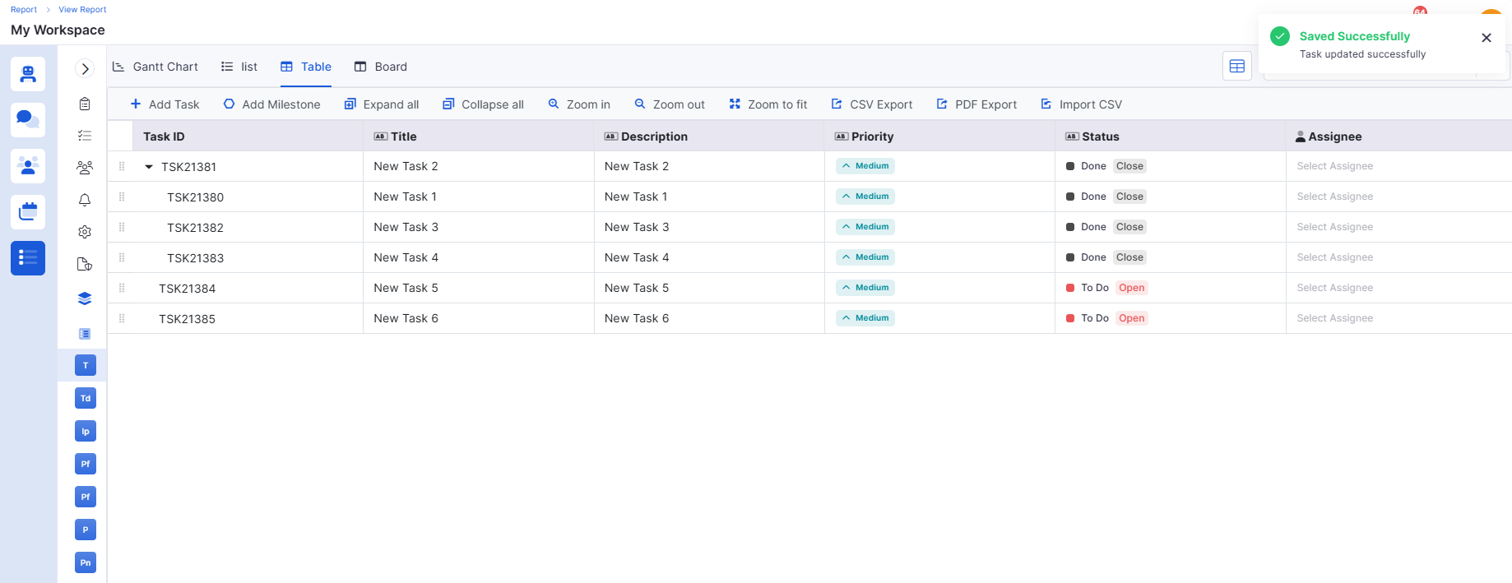
Task: Dismiss the Saved Successfully notification
Action: [x=1486, y=38]
